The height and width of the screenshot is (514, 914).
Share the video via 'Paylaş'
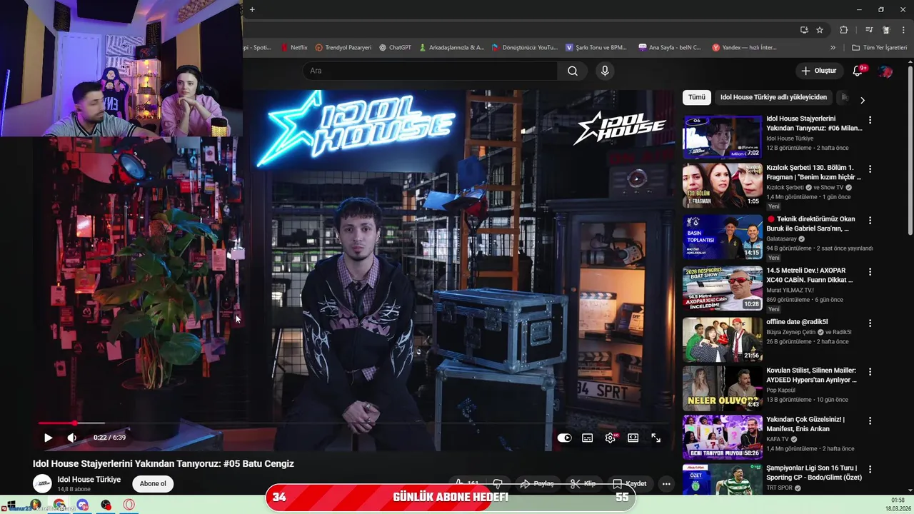coord(536,483)
